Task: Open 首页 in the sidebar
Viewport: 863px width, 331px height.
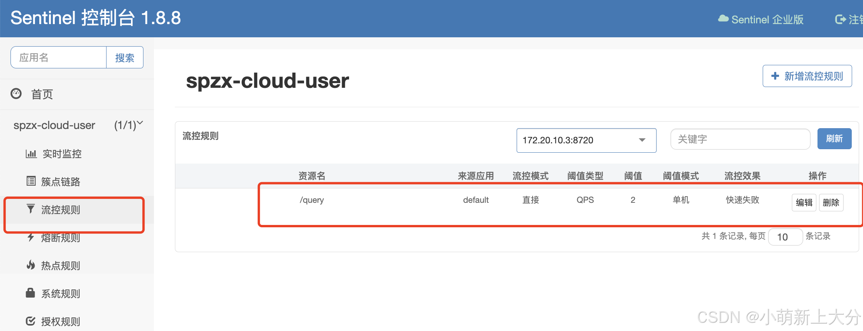Action: click(42, 94)
